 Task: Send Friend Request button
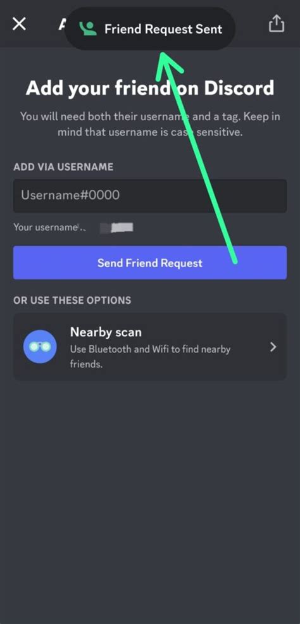click(x=150, y=263)
